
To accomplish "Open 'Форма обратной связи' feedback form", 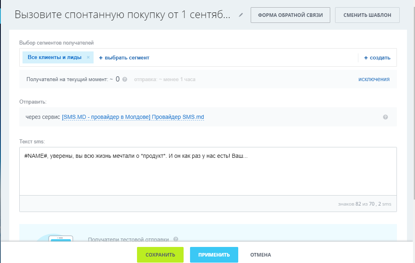I will [290, 15].
